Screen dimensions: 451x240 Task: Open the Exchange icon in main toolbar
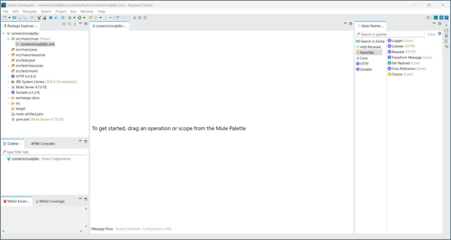(14, 18)
